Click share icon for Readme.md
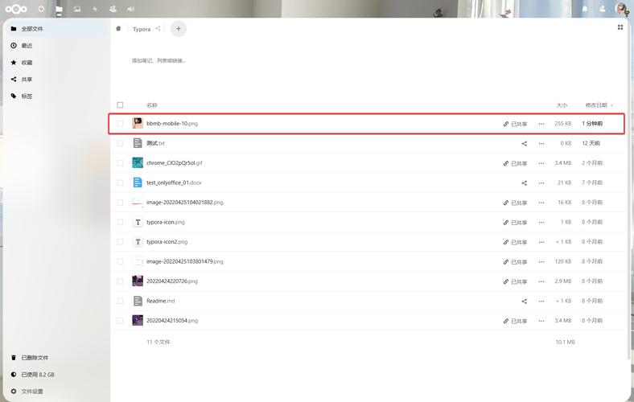Image resolution: width=634 pixels, height=402 pixels. pos(524,301)
